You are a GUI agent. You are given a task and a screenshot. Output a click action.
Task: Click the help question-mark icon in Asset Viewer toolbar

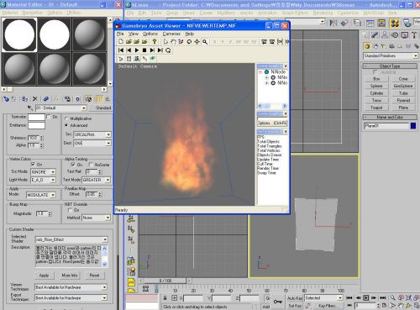tap(155, 42)
